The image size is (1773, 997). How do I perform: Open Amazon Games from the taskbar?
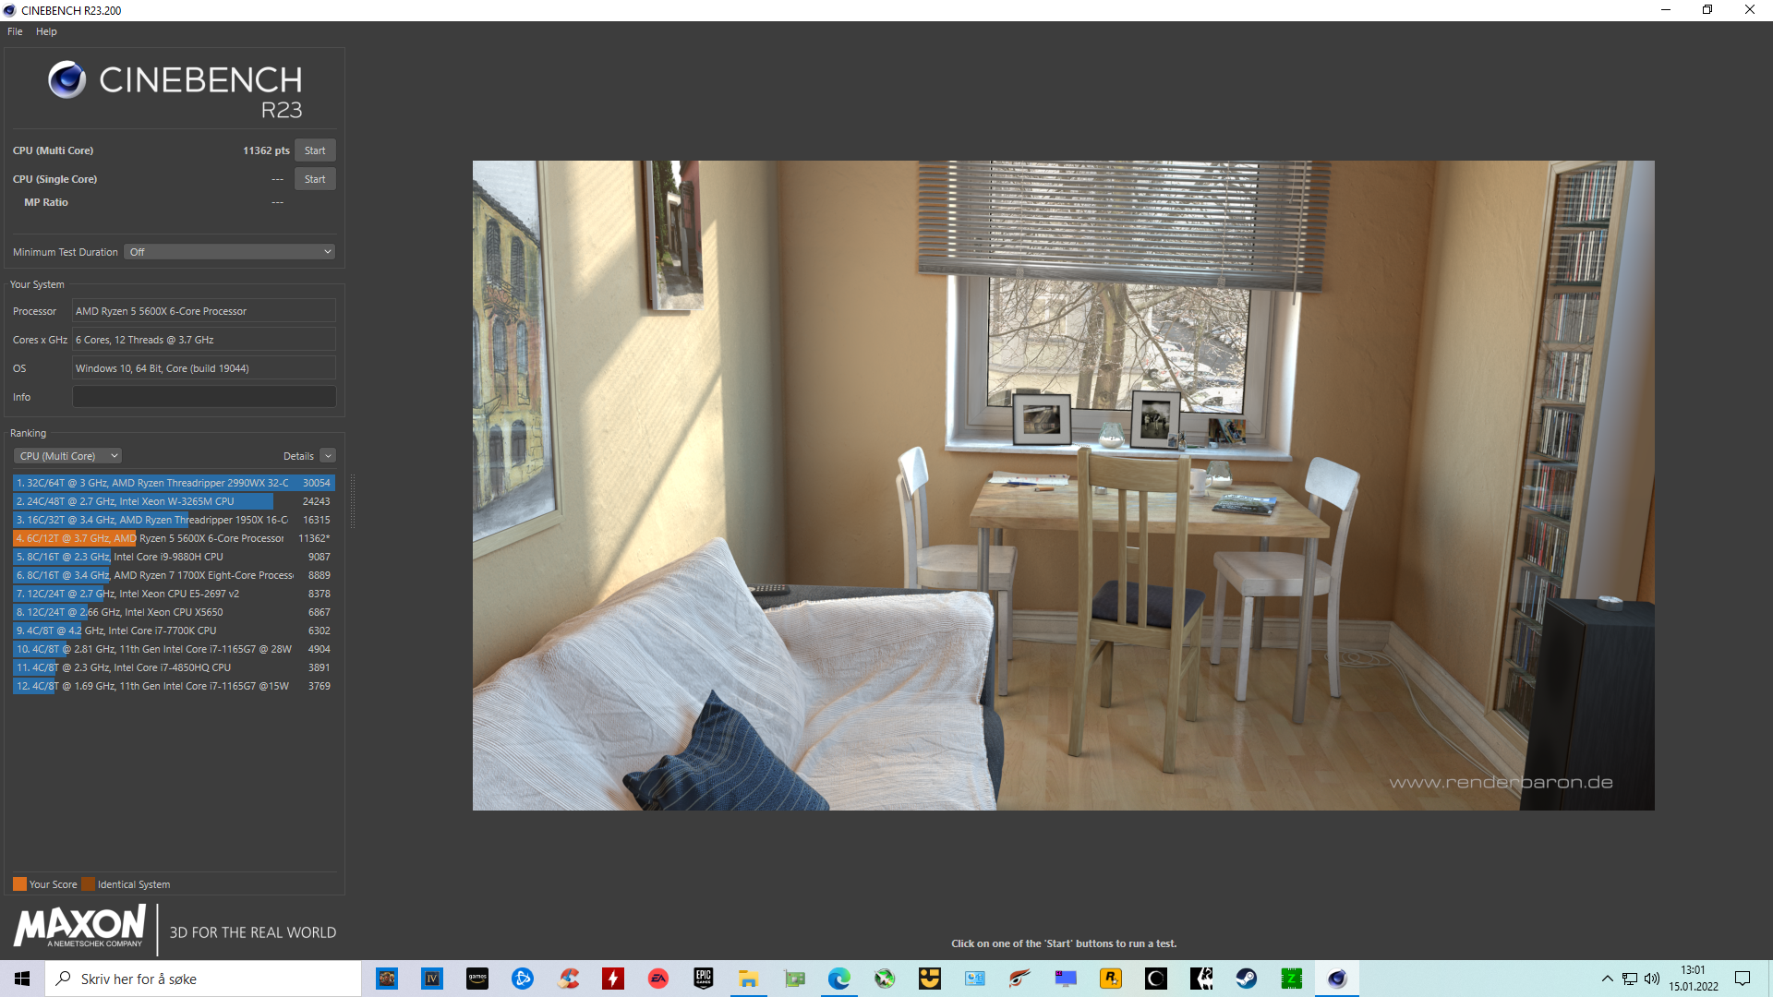coord(477,979)
